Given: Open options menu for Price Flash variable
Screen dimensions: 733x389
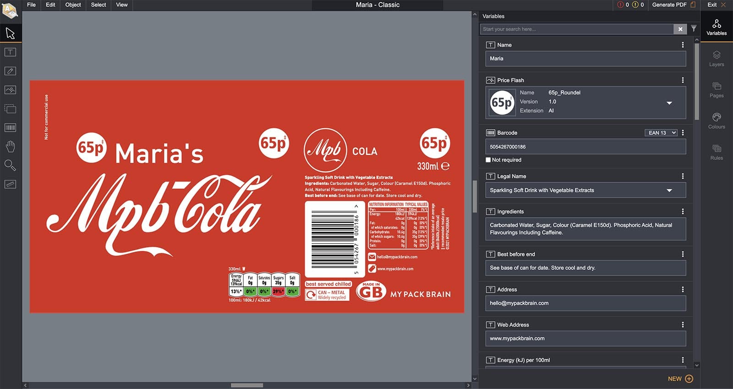Looking at the screenshot, I should click(683, 80).
